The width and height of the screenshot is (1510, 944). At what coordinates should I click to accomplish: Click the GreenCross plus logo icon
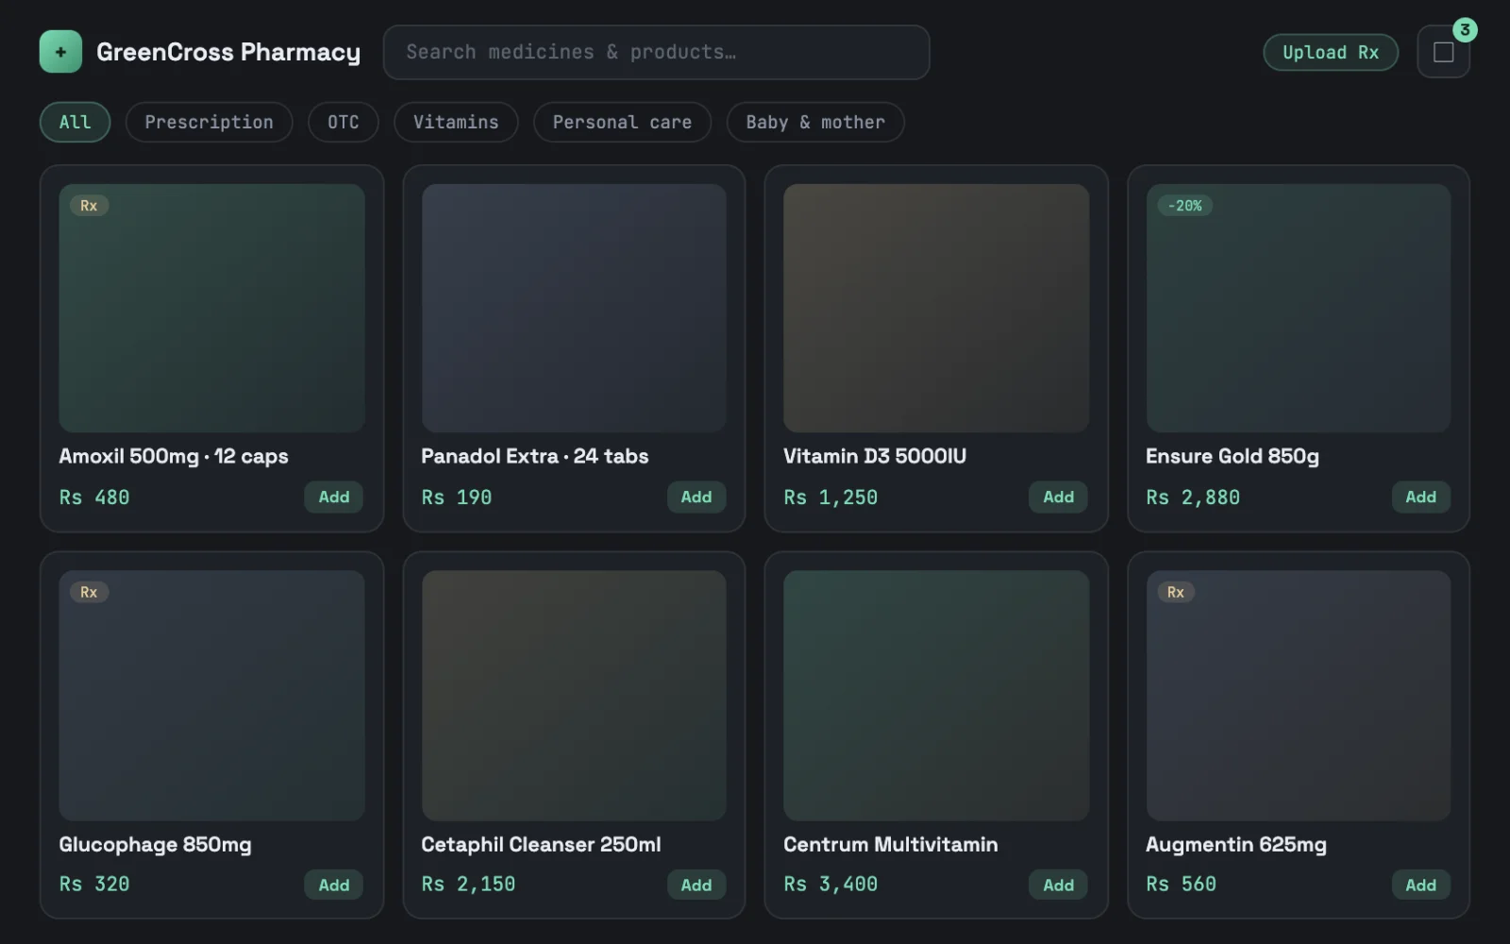60,52
